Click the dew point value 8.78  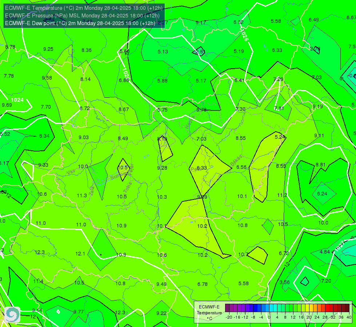pos(10,47)
